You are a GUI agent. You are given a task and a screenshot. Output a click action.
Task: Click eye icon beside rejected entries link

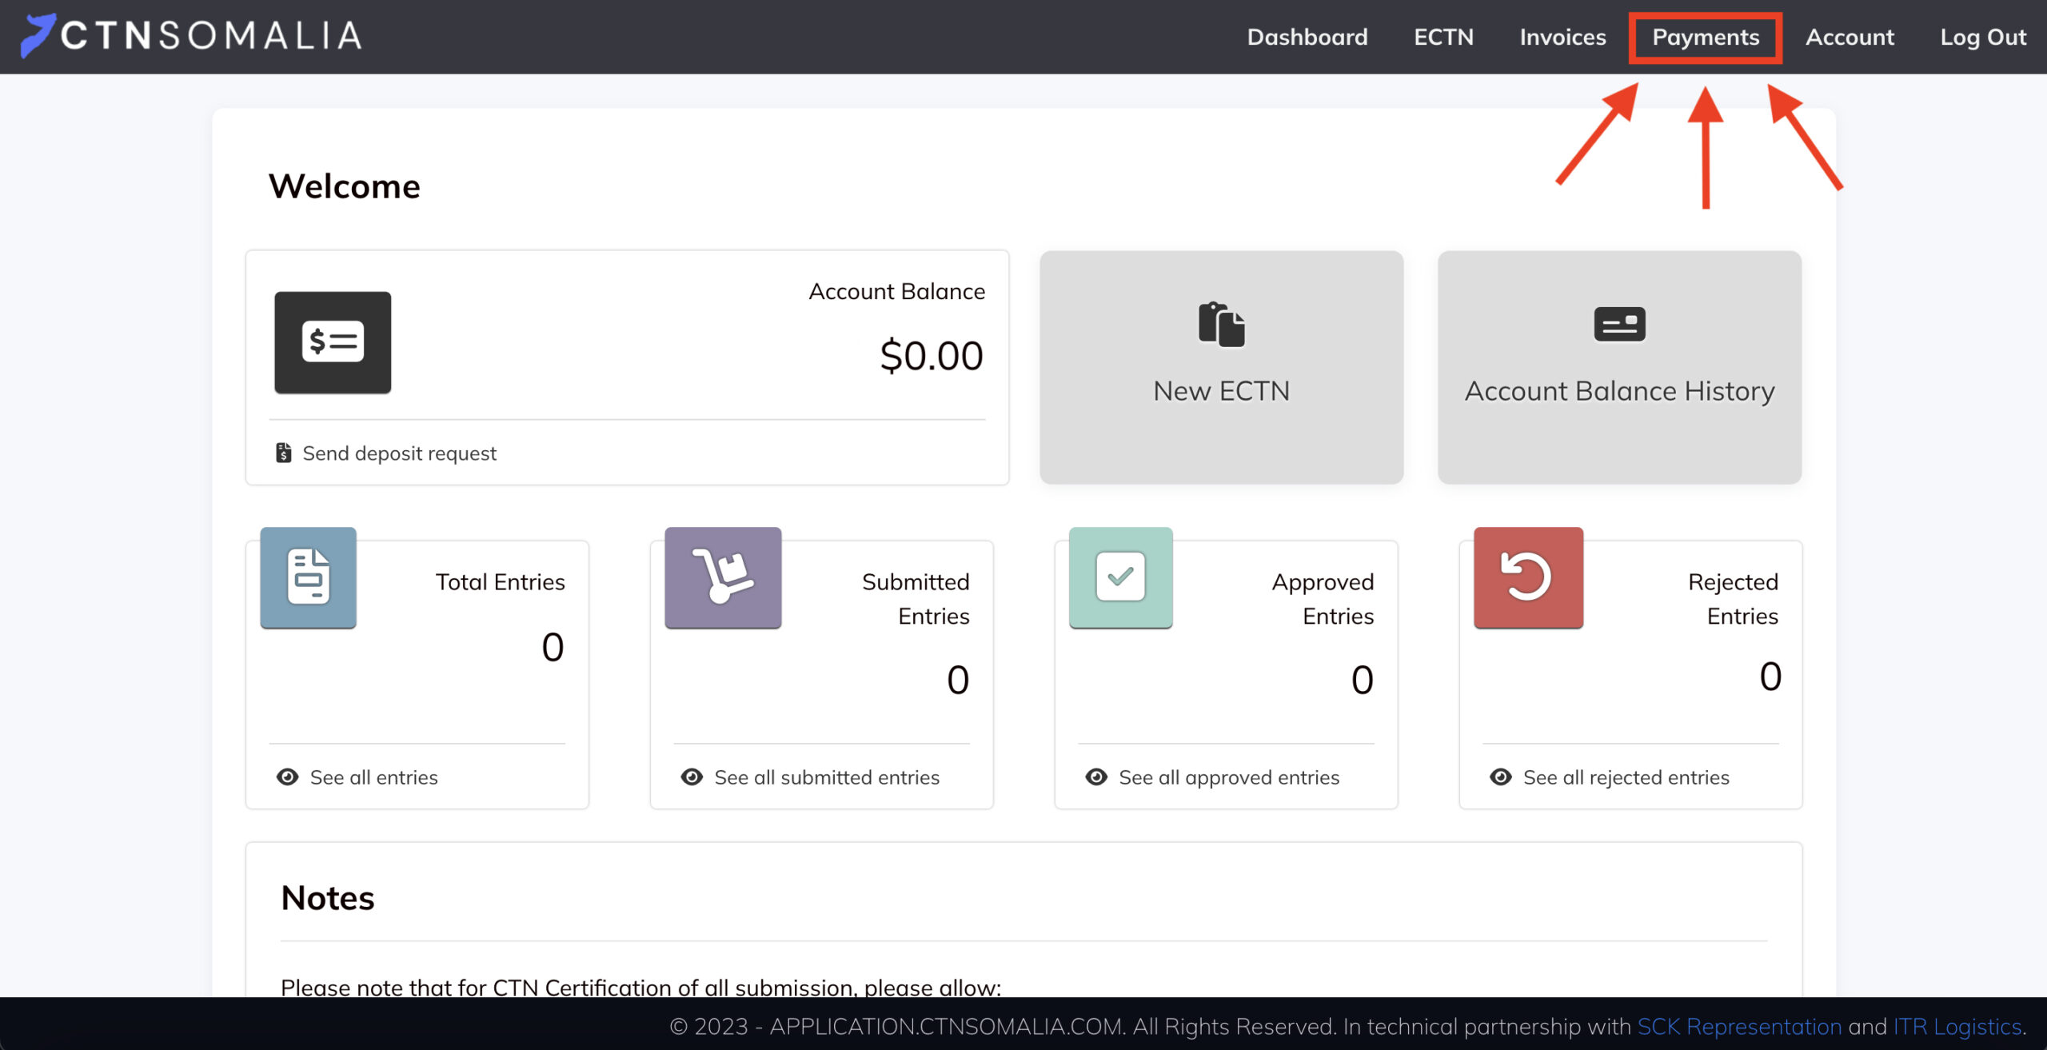click(x=1501, y=777)
